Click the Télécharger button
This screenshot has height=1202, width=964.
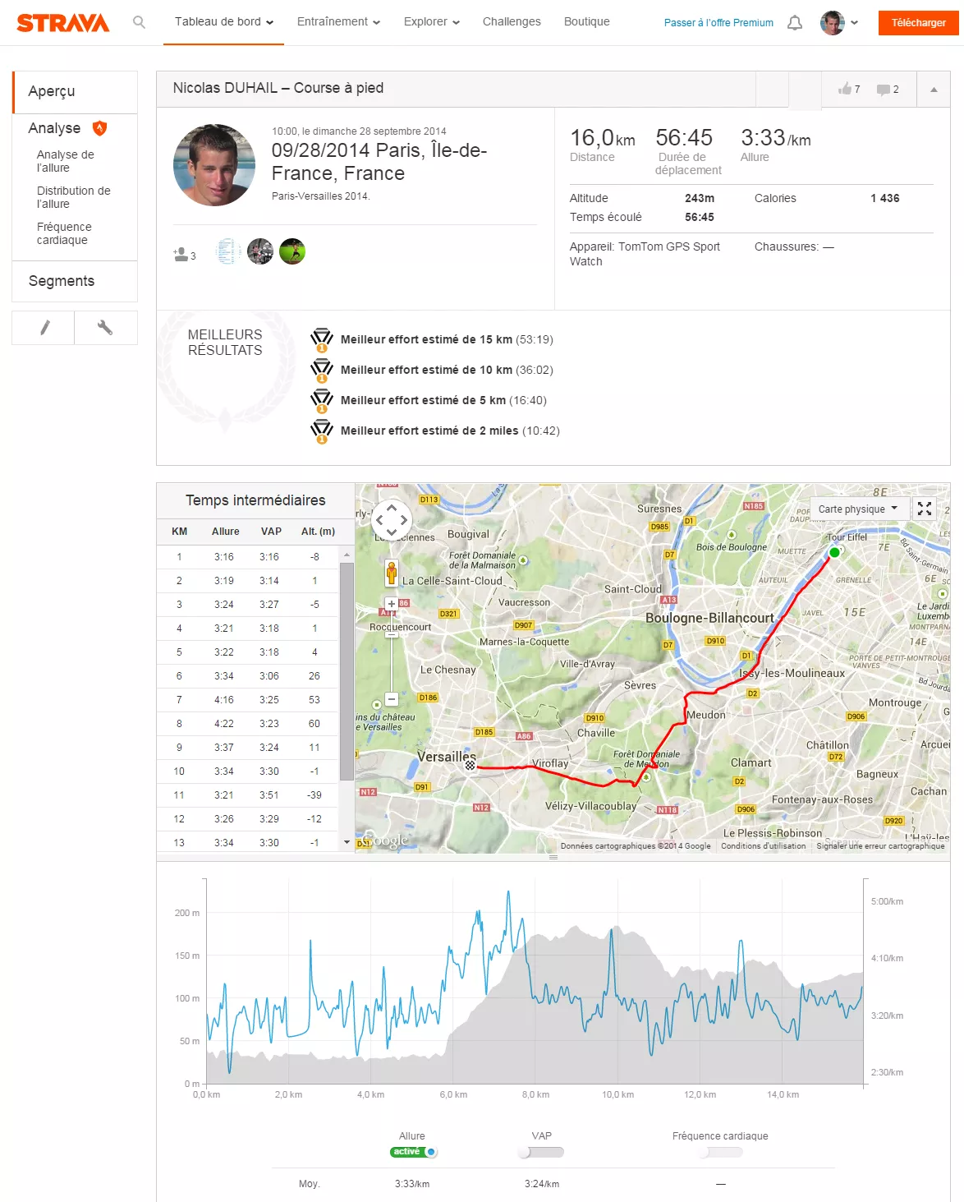point(918,23)
